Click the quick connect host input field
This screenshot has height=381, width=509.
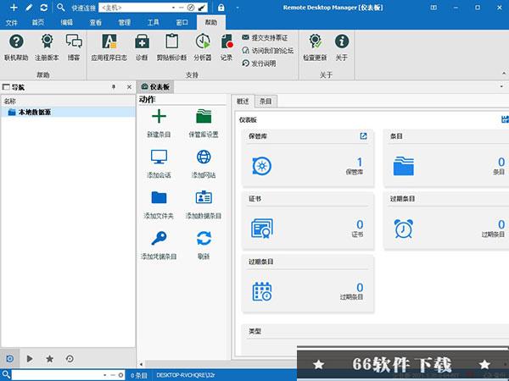point(134,8)
